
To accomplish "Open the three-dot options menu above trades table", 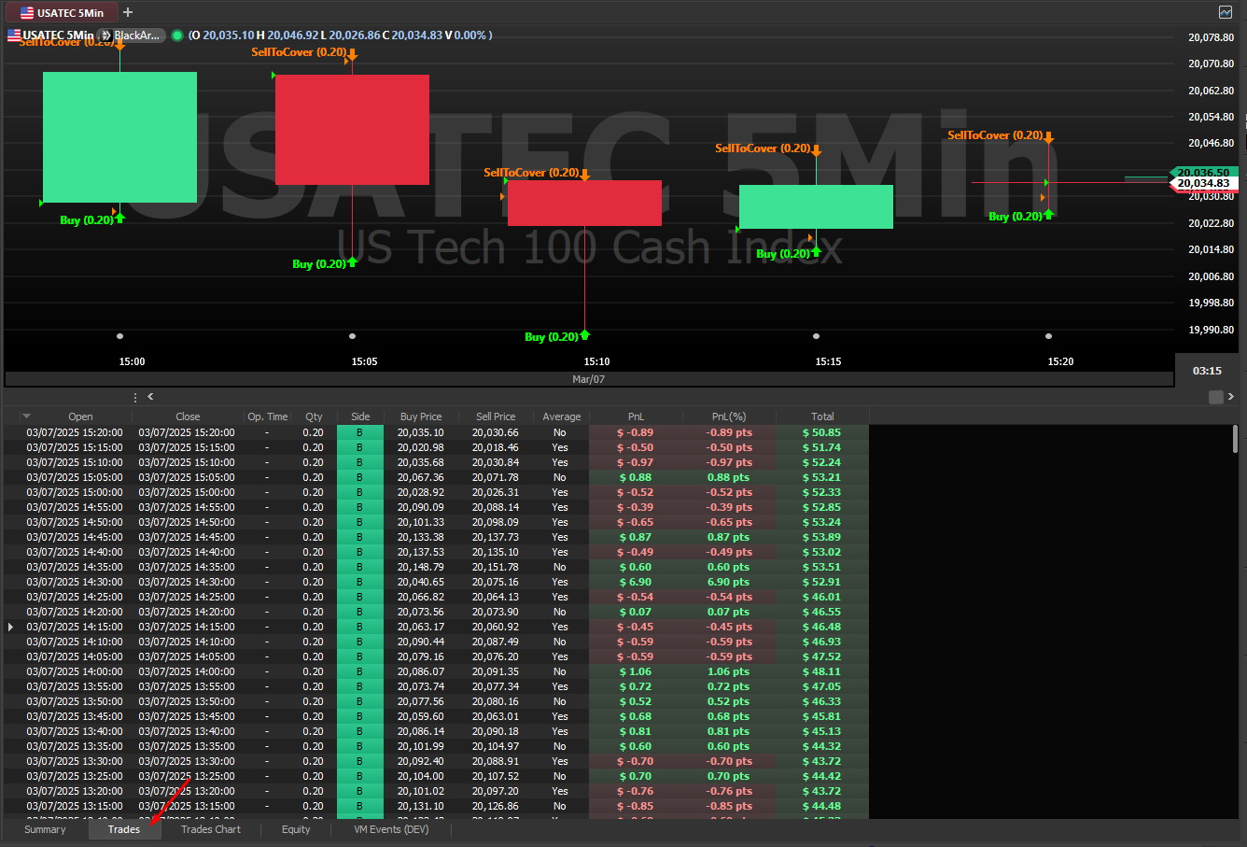I will click(x=135, y=397).
